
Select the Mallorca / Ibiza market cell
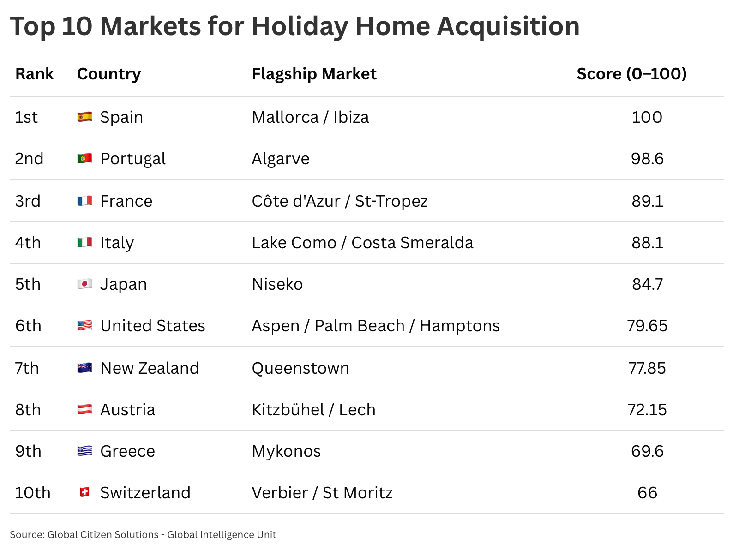pyautogui.click(x=310, y=117)
